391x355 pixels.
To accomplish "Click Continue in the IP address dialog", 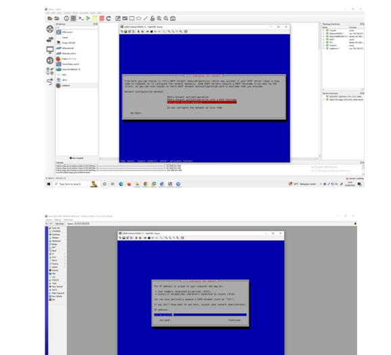I will coord(235,320).
